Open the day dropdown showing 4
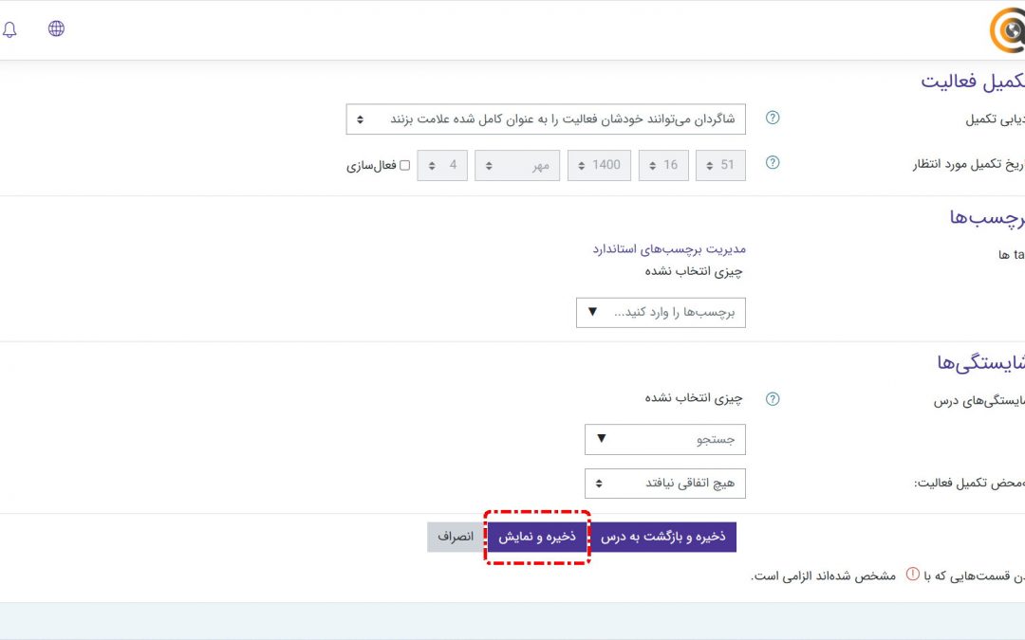The height and width of the screenshot is (640, 1025). pyautogui.click(x=442, y=165)
